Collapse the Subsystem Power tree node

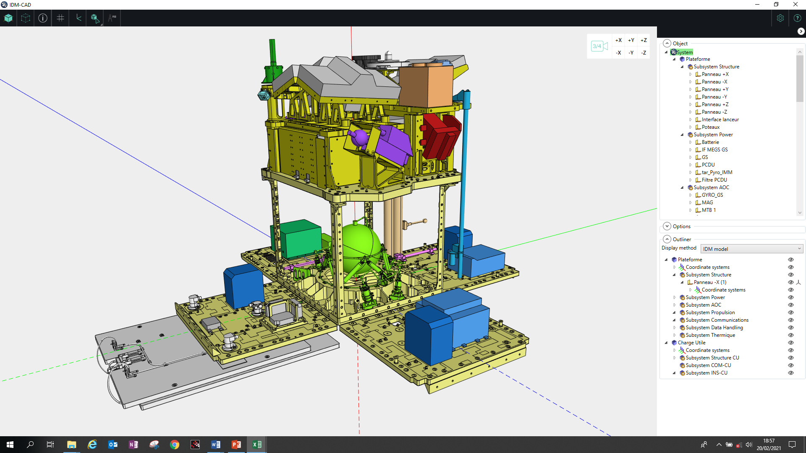tap(682, 135)
